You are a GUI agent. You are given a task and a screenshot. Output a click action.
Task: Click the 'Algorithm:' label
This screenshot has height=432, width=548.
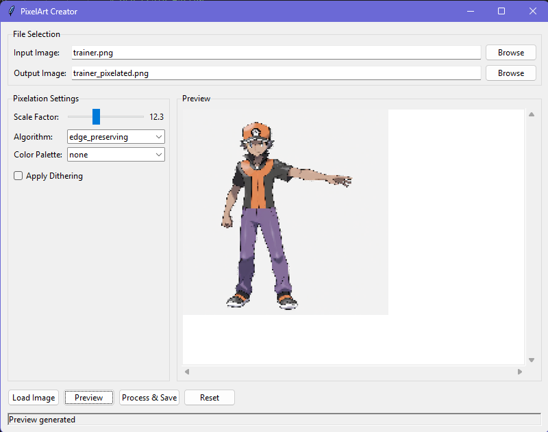(33, 137)
